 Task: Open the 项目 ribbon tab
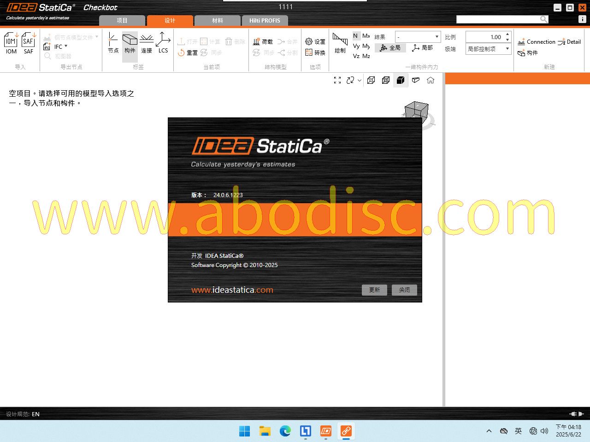pos(122,21)
